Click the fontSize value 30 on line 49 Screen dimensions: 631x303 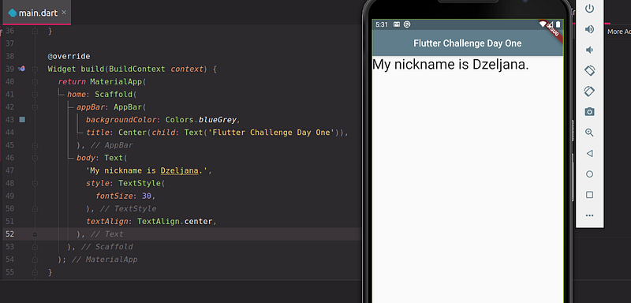(x=146, y=196)
